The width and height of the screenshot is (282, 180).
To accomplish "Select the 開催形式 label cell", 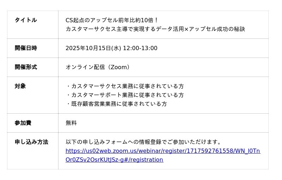I will (26, 67).
